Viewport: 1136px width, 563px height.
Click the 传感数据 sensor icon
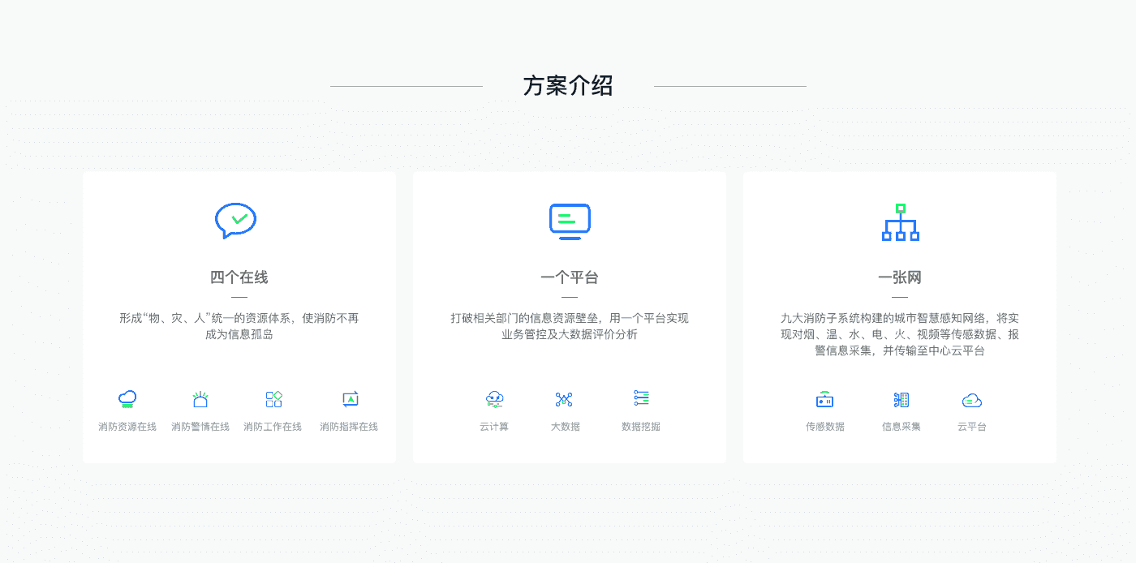pyautogui.click(x=824, y=400)
